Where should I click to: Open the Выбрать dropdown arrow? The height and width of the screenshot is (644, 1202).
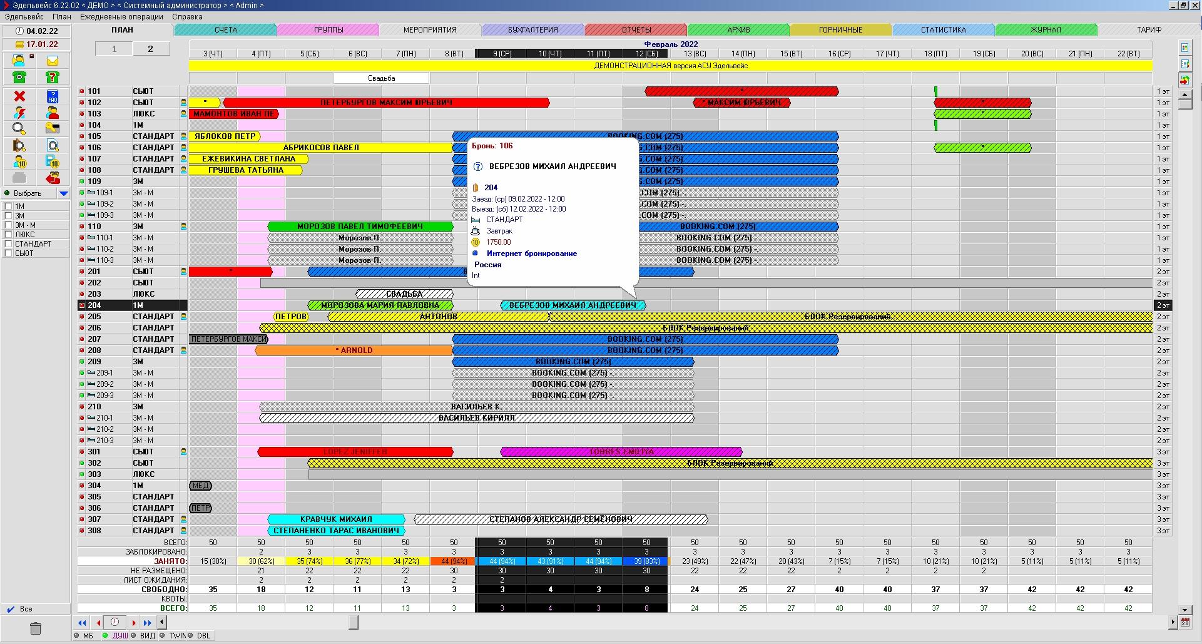[63, 193]
